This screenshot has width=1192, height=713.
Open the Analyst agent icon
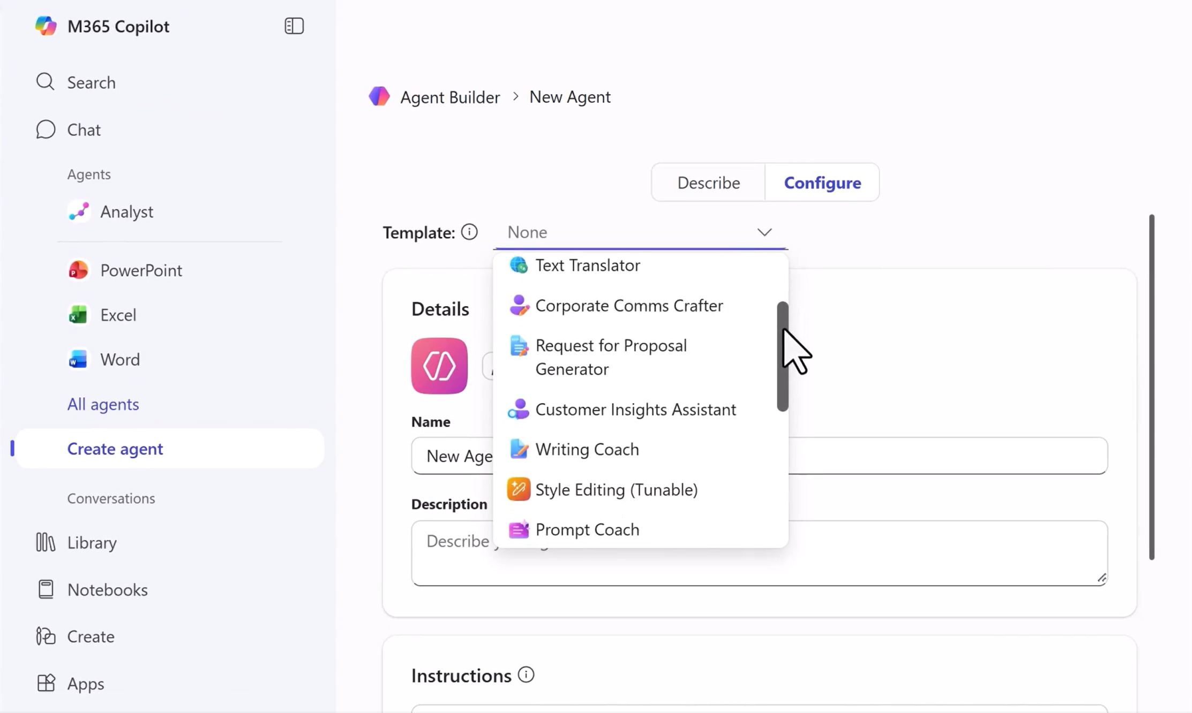click(x=79, y=211)
